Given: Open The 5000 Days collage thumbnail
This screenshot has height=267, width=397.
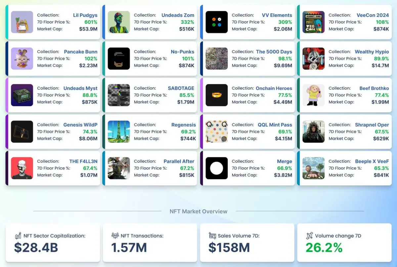Looking at the screenshot, I should coord(217,59).
